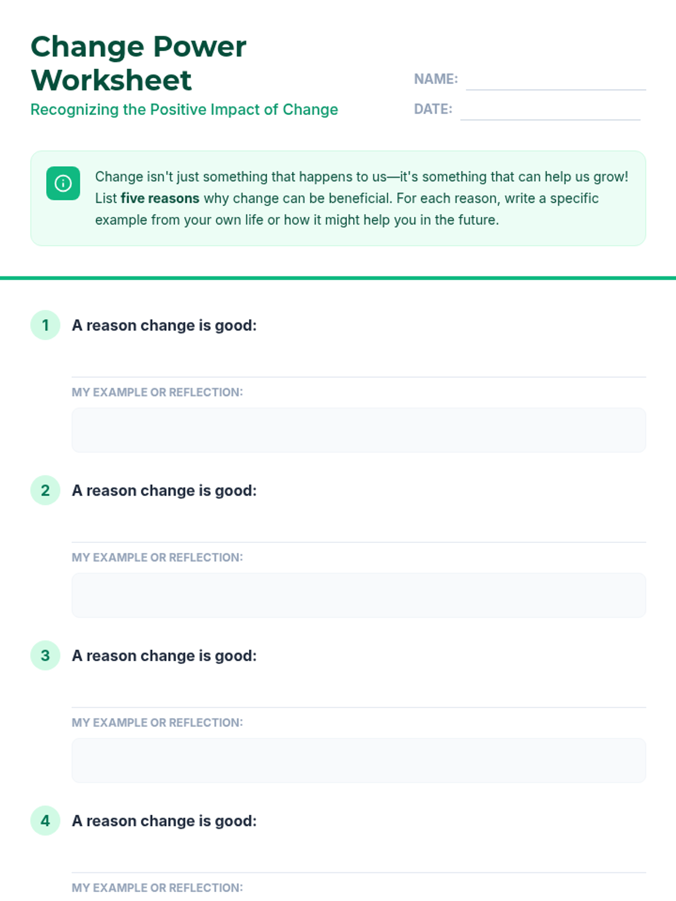Click the number 3 circle badge

coord(45,655)
